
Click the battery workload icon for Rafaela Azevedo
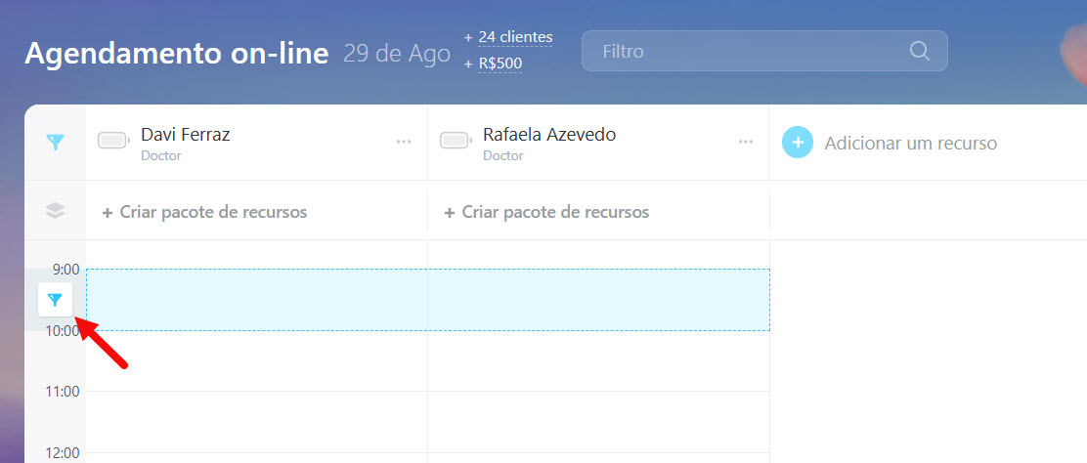(456, 141)
